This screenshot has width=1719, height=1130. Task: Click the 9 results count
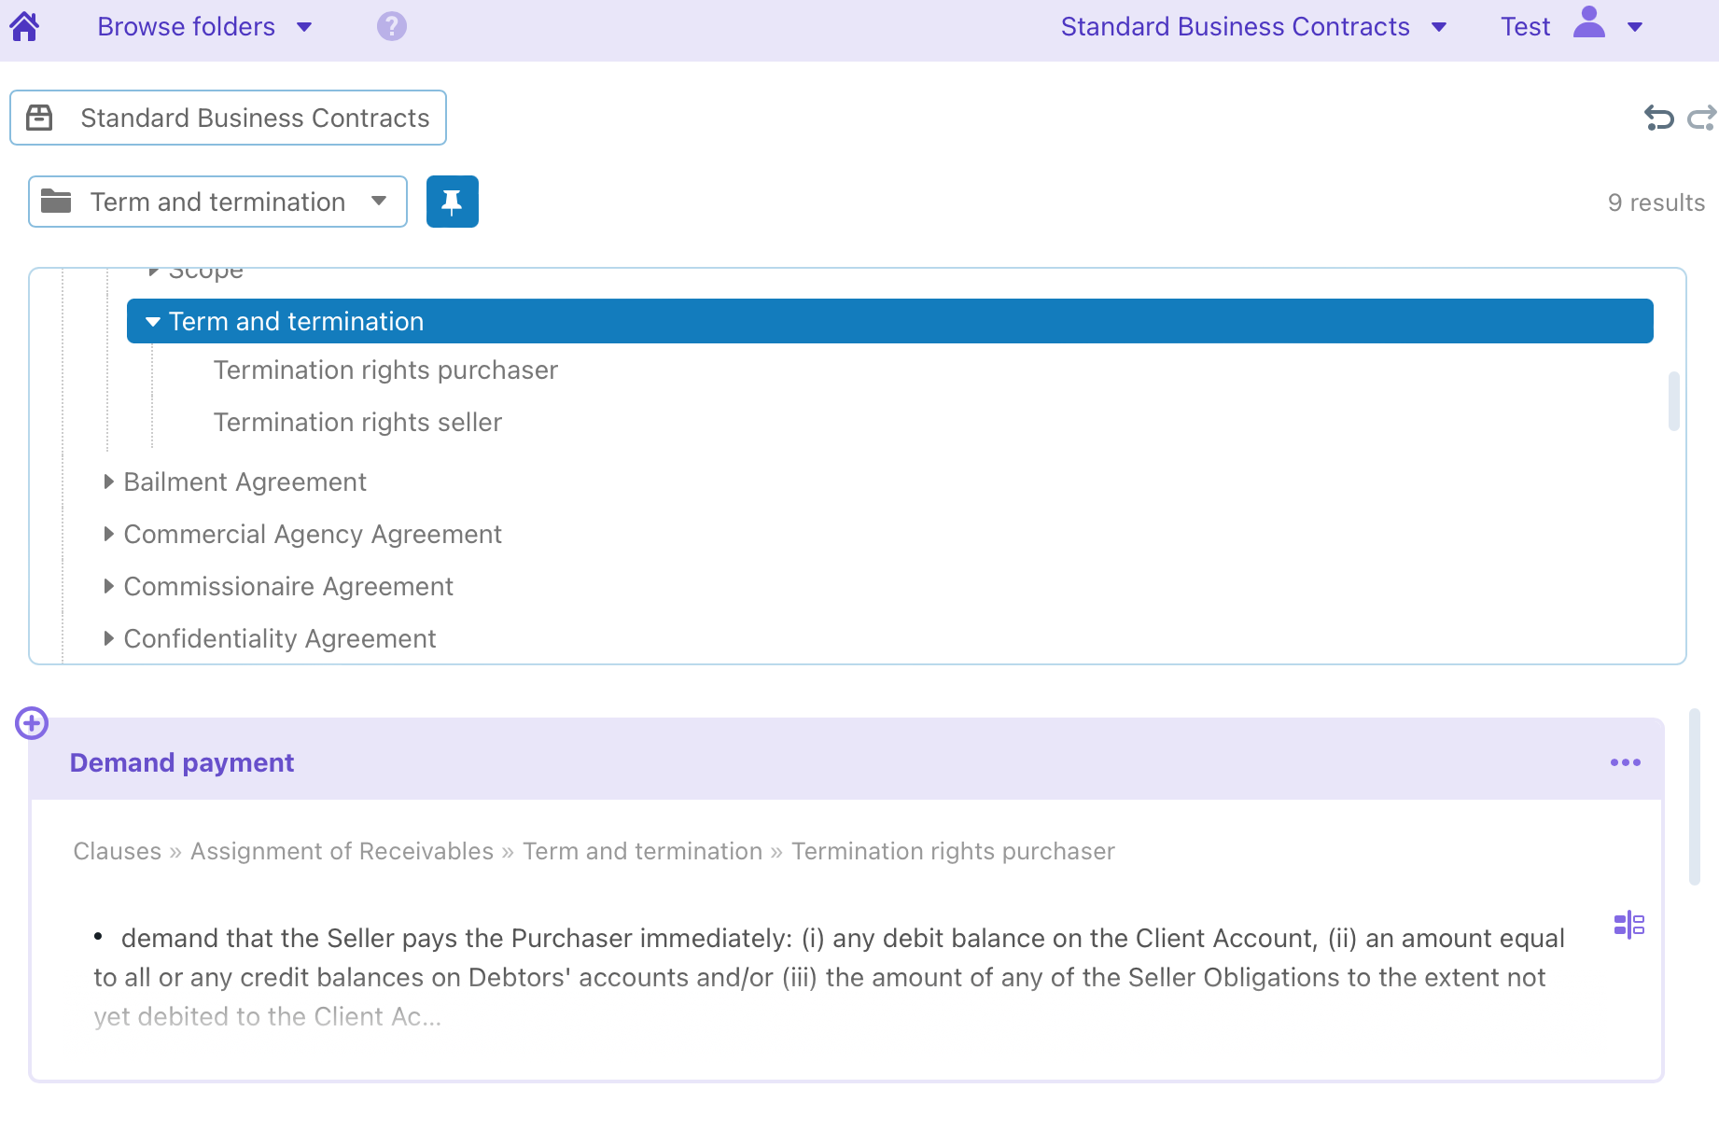click(x=1656, y=202)
